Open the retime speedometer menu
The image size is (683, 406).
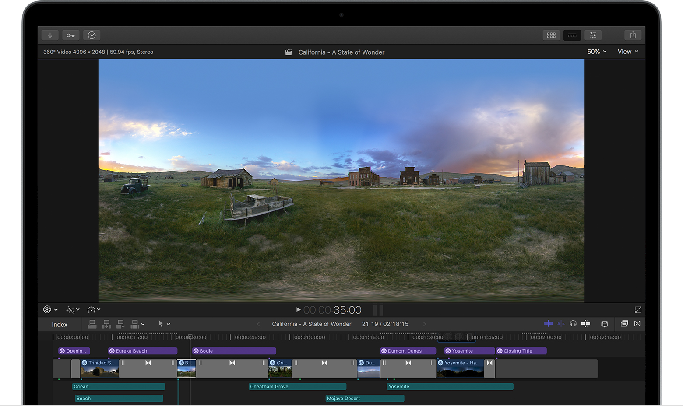[x=94, y=310]
